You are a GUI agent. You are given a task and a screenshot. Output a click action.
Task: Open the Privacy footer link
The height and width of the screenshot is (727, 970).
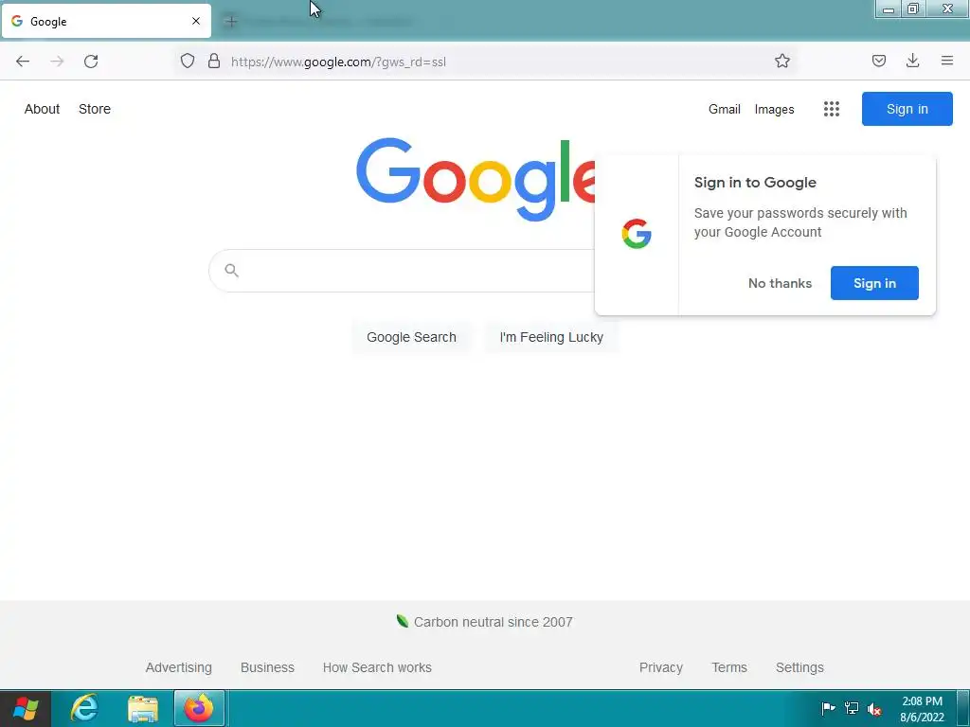click(660, 667)
